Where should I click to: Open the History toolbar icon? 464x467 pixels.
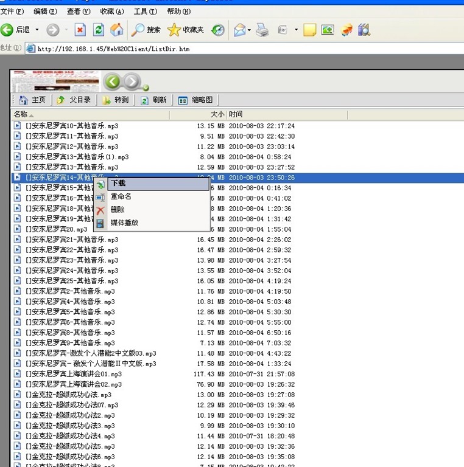click(217, 30)
